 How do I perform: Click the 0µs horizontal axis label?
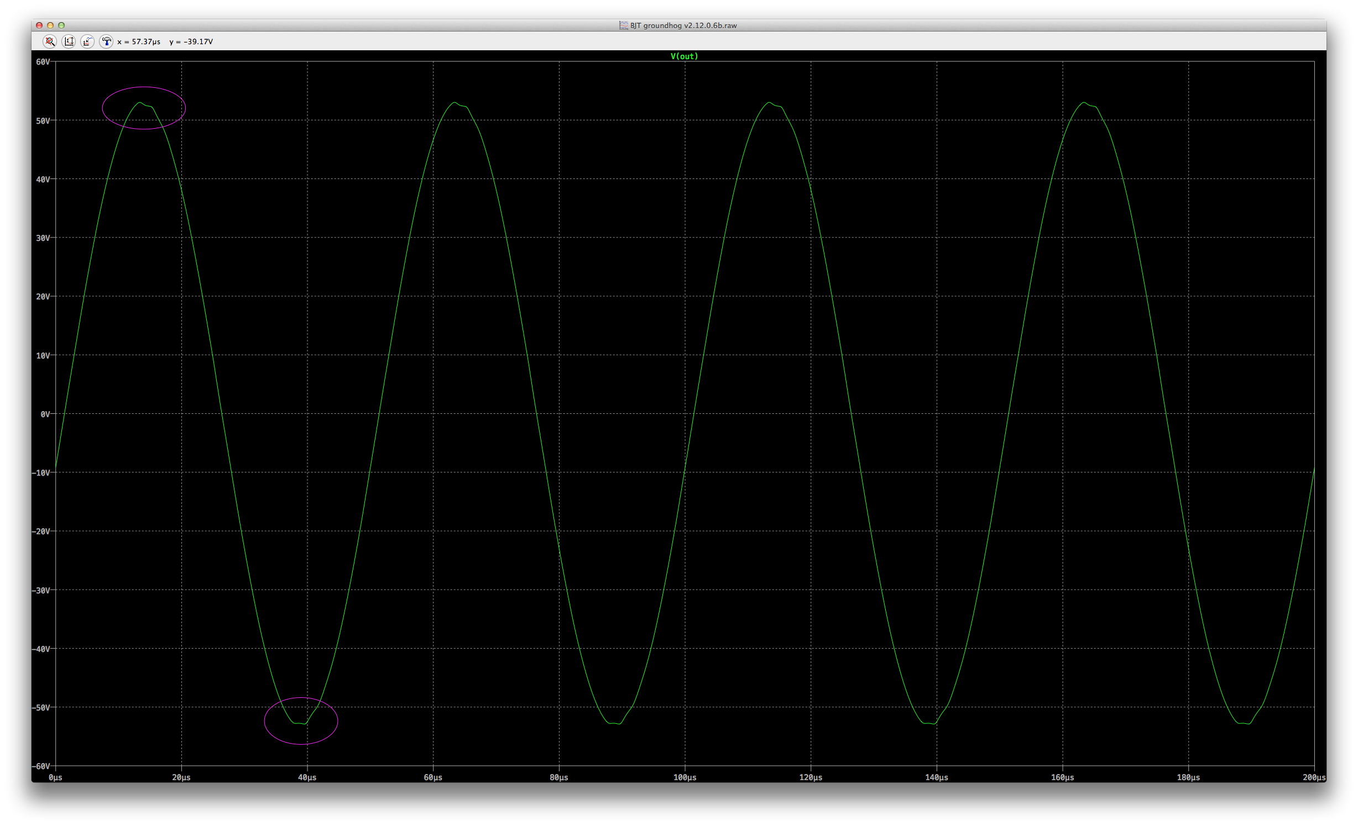click(55, 777)
